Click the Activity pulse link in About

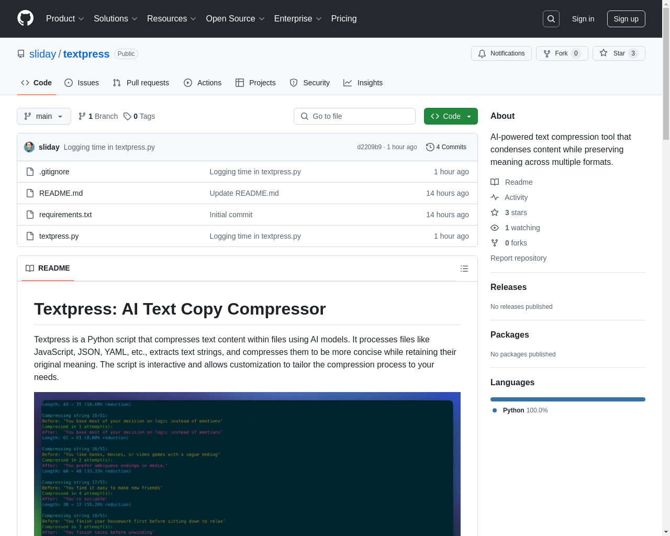pos(509,197)
